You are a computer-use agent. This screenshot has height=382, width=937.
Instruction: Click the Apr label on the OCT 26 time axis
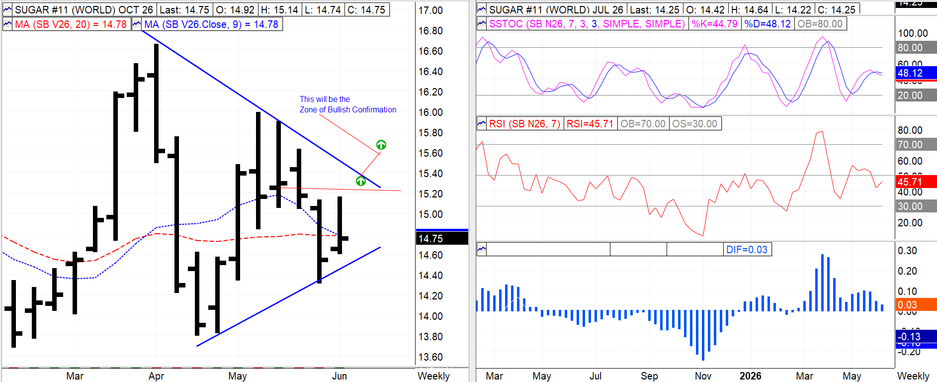156,376
